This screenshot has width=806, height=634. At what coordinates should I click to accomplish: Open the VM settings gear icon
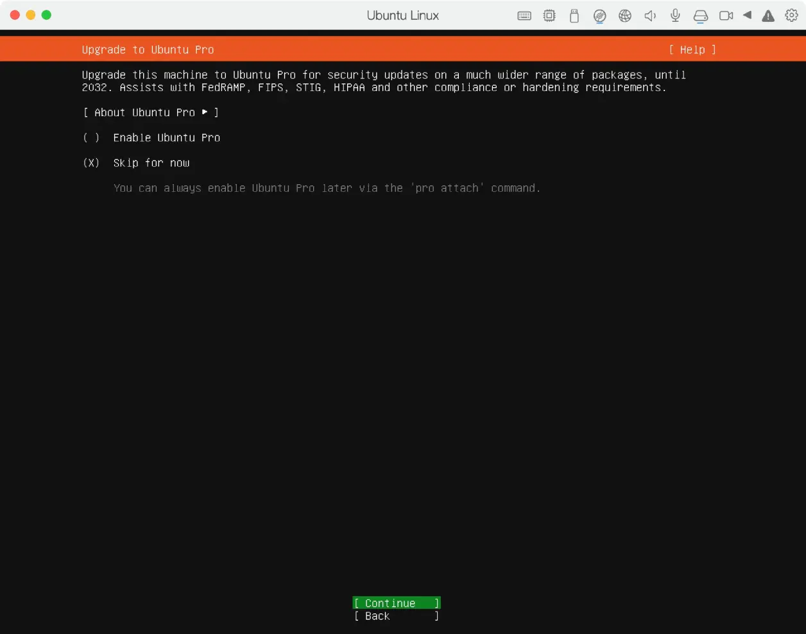792,15
